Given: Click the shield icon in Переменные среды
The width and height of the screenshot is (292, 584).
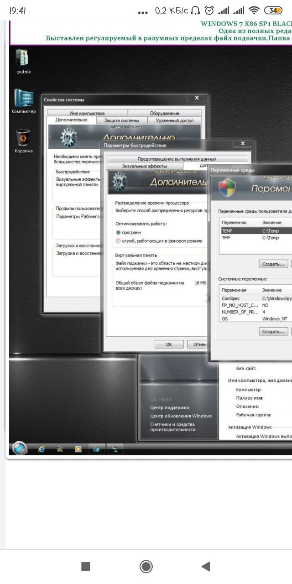Looking at the screenshot, I should click(227, 188).
